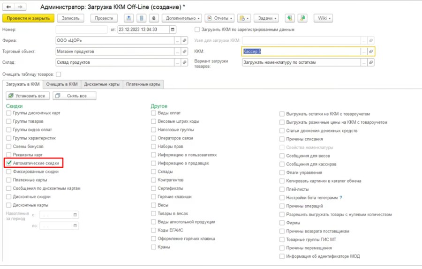Image resolution: width=422 pixels, height=269 pixels.
Task: Switch to Дисконтные карты tab
Action: (x=102, y=84)
